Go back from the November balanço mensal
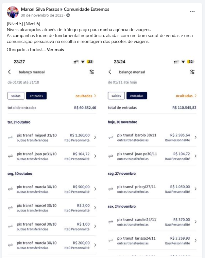This screenshot has height=258, width=205. click(x=110, y=72)
